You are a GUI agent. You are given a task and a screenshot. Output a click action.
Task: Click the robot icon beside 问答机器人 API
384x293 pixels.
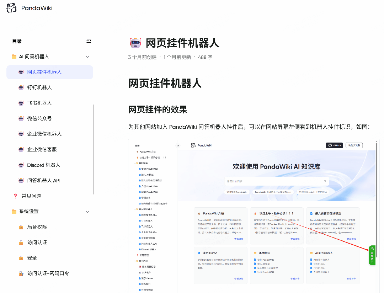21,181
